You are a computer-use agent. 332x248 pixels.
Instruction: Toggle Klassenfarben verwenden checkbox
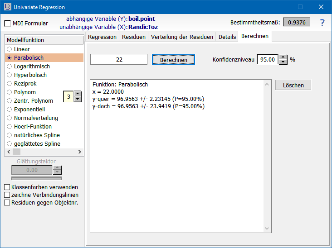(x=7, y=187)
